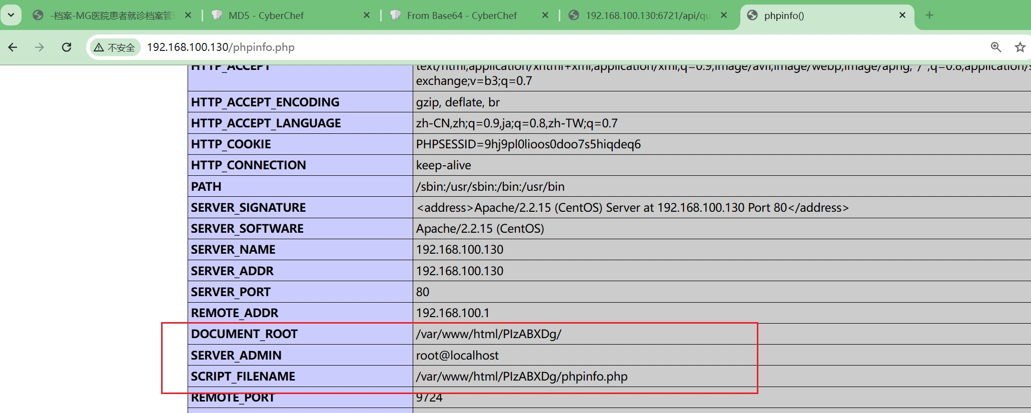
Task: Close the 192.168.100.130:6721 api tab
Action: click(x=723, y=15)
